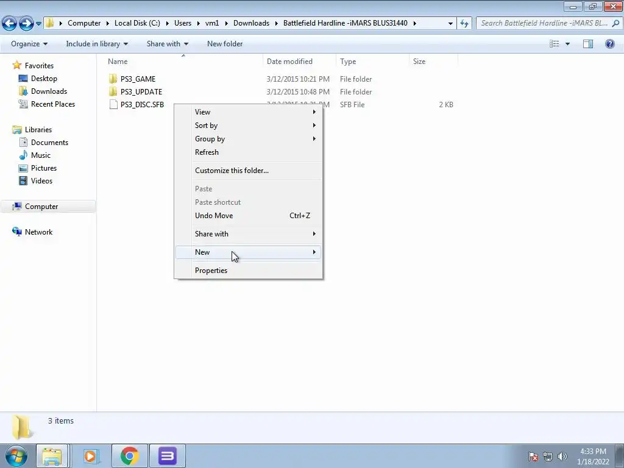This screenshot has height=468, width=624.
Task: Click Downloads in the address breadcrumb
Action: tap(251, 23)
